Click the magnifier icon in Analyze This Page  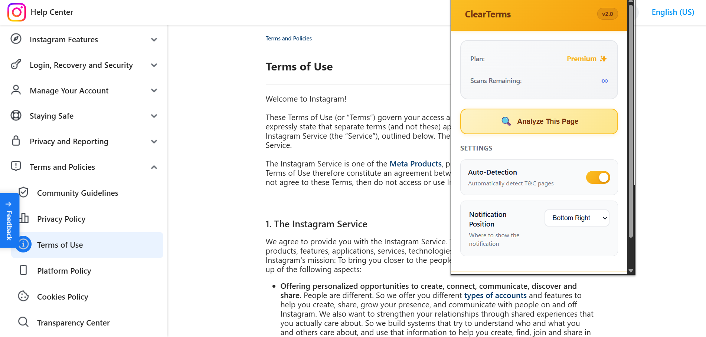click(506, 121)
